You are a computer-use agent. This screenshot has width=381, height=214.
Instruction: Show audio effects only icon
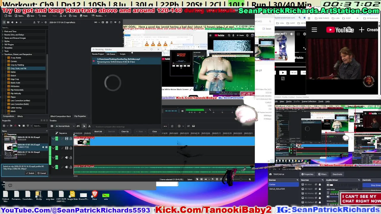pyautogui.click(x=12, y=22)
